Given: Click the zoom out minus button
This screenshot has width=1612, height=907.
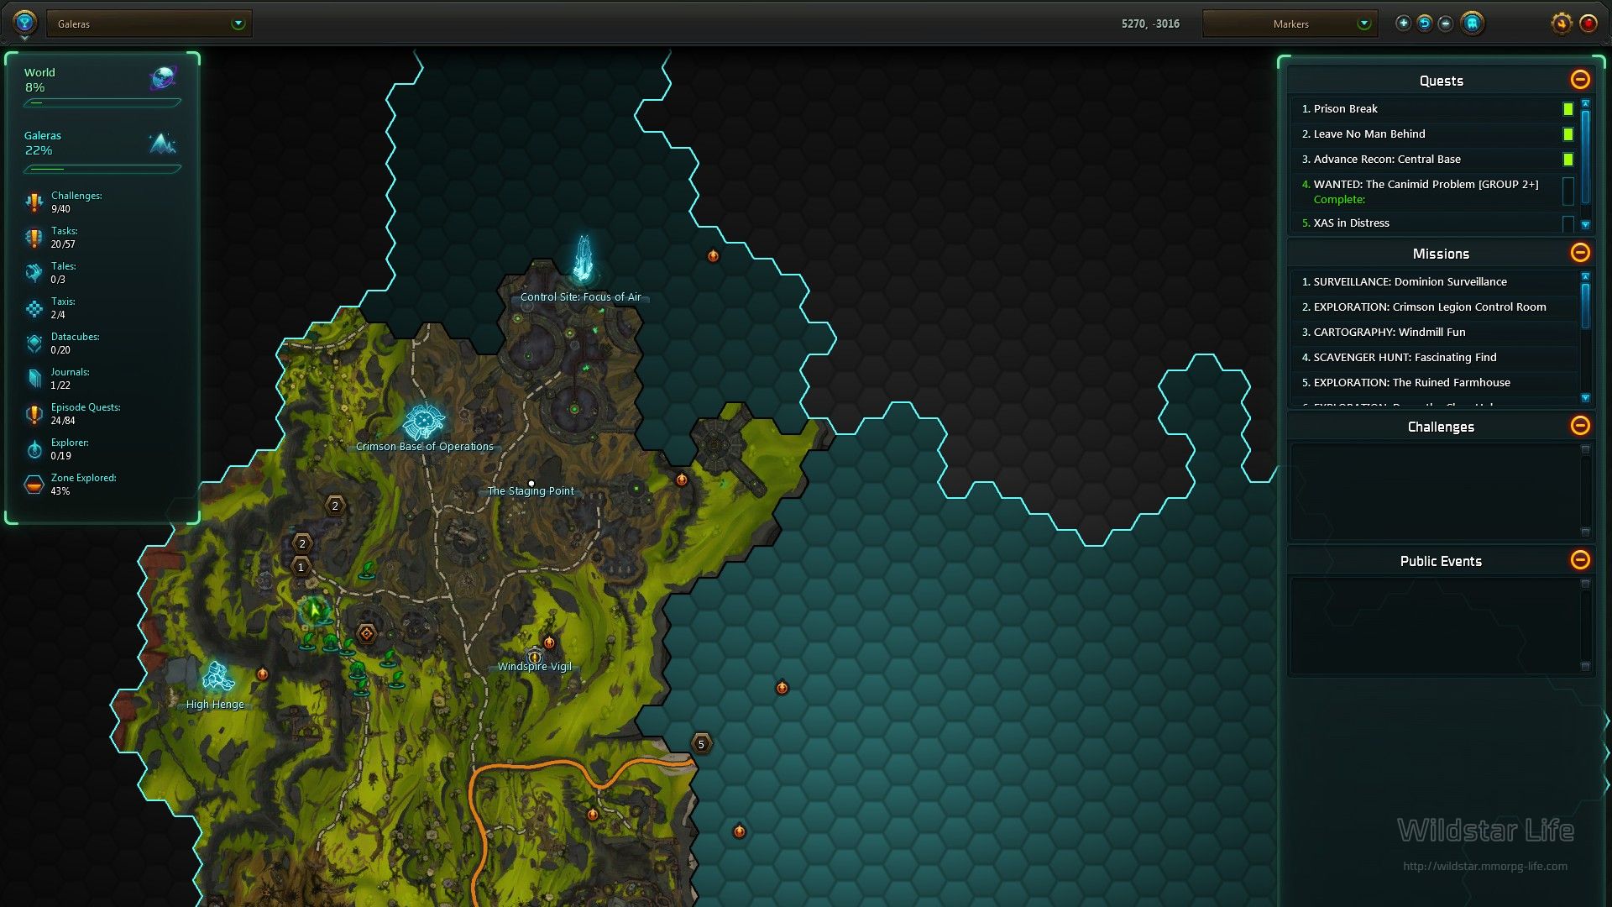Looking at the screenshot, I should [x=1446, y=24].
